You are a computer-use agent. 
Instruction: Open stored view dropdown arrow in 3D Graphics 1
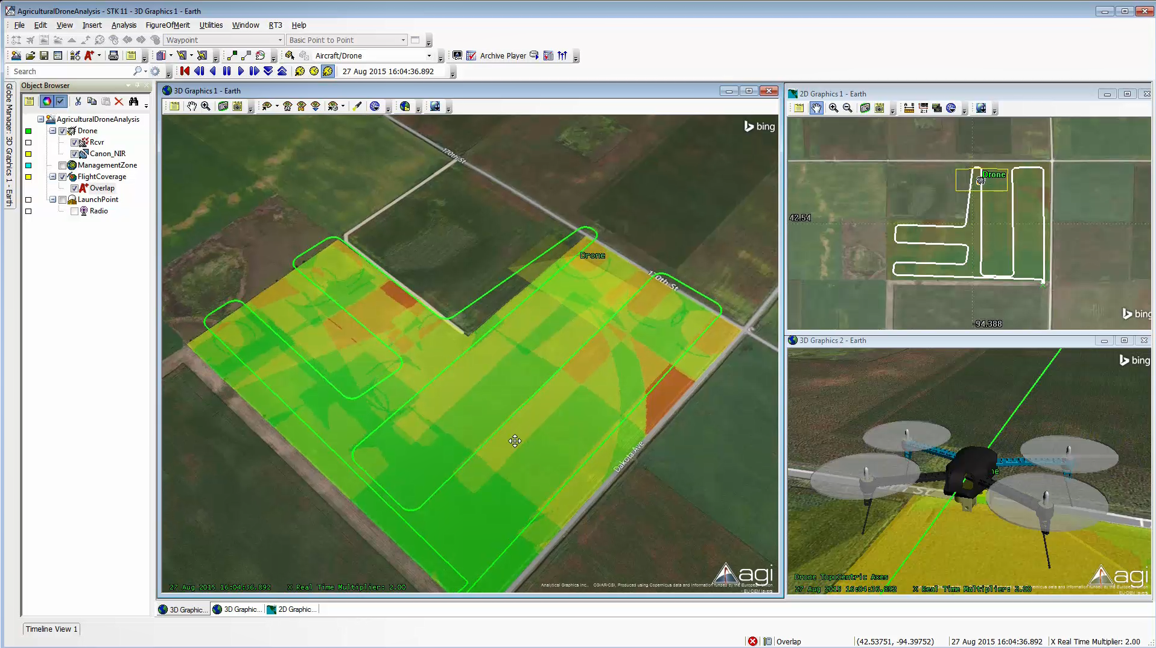(277, 106)
